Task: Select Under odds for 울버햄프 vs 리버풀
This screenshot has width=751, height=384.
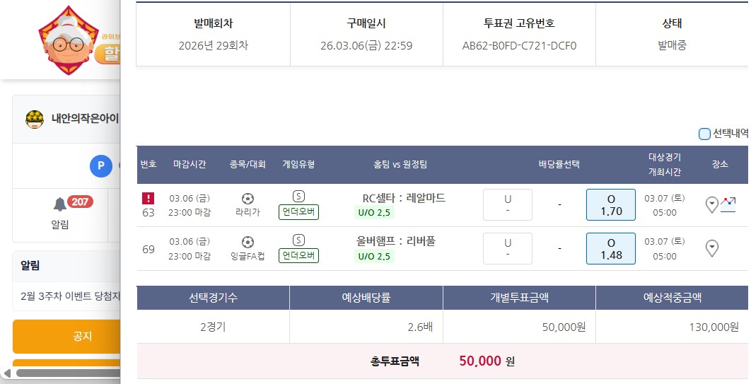Action: (x=507, y=248)
